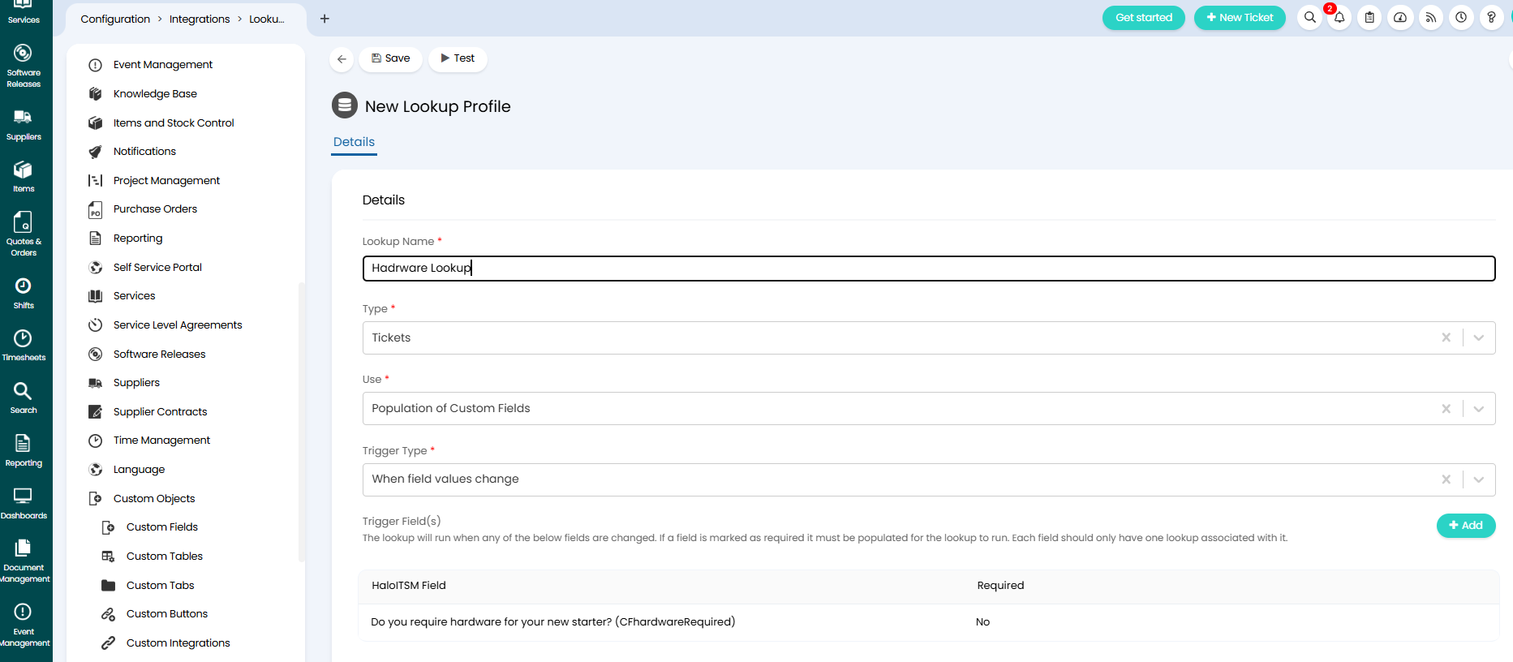Image resolution: width=1513 pixels, height=662 pixels.
Task: Click the New Ticket button
Action: click(x=1239, y=18)
